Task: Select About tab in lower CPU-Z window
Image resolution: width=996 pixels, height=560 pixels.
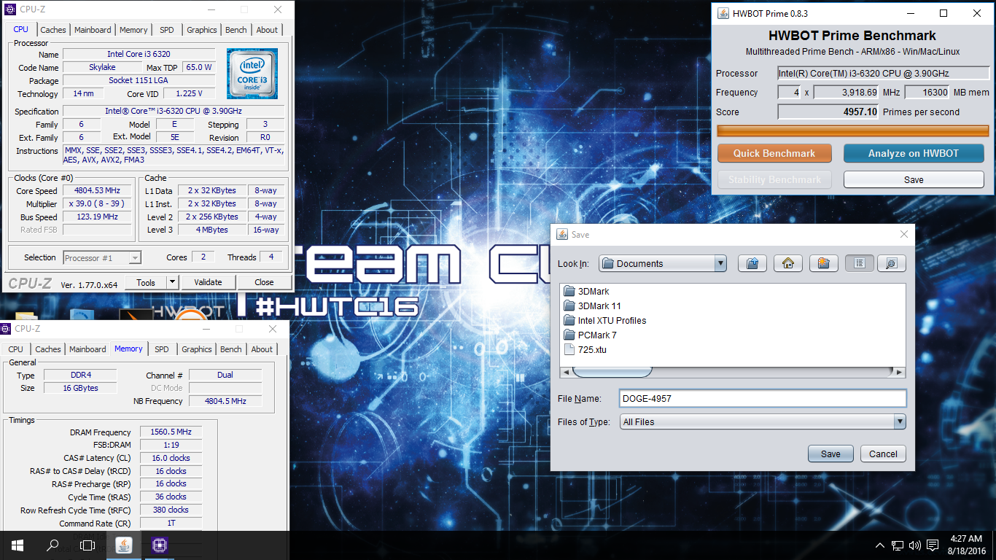Action: click(x=262, y=349)
